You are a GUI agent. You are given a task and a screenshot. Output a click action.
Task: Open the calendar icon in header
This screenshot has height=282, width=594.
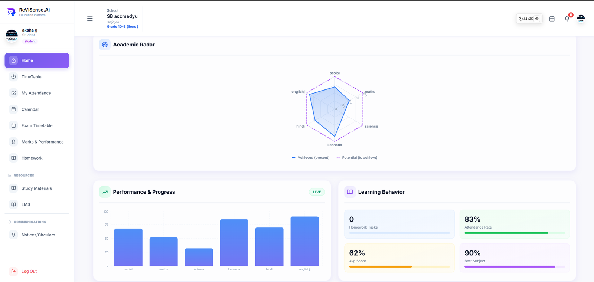(x=552, y=19)
